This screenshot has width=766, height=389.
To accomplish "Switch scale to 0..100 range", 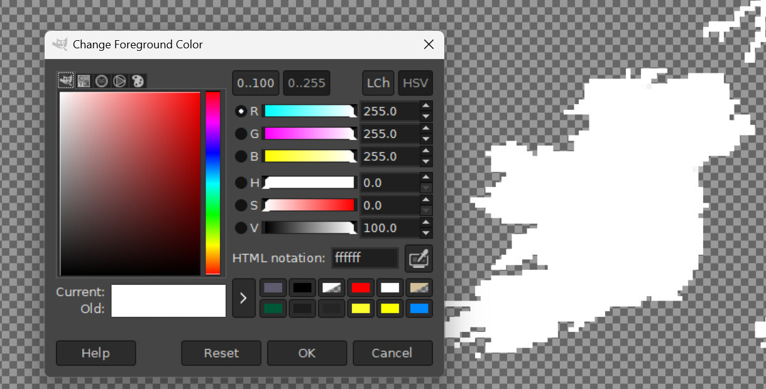I will [x=256, y=83].
